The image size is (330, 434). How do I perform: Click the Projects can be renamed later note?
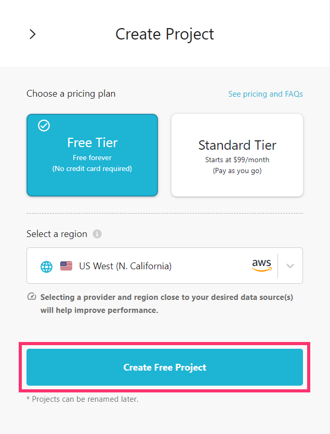tap(82, 399)
